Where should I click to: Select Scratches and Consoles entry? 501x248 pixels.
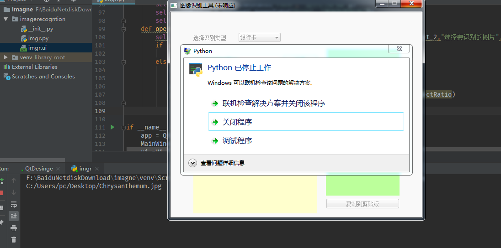46,77
